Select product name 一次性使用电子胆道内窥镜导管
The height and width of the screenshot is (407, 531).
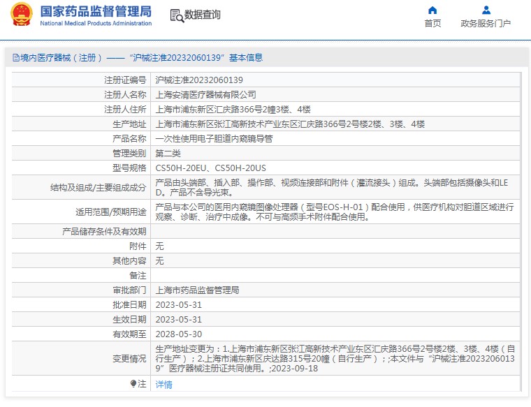pos(214,139)
